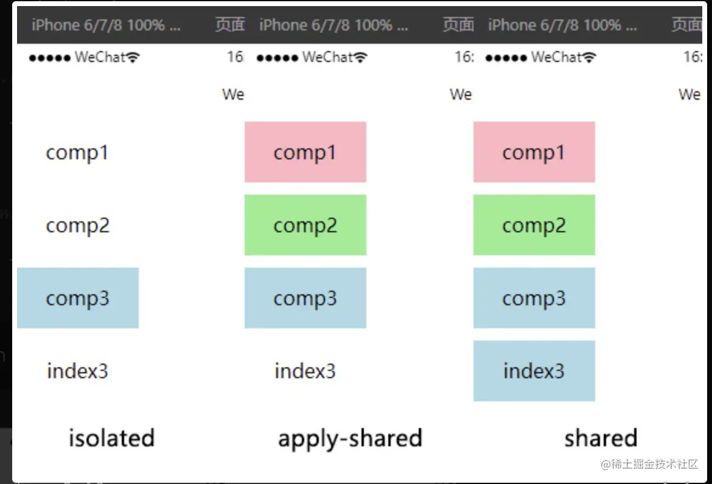Select the 页面 item in the isolated simulator header
The image size is (712, 484).
pyautogui.click(x=230, y=25)
